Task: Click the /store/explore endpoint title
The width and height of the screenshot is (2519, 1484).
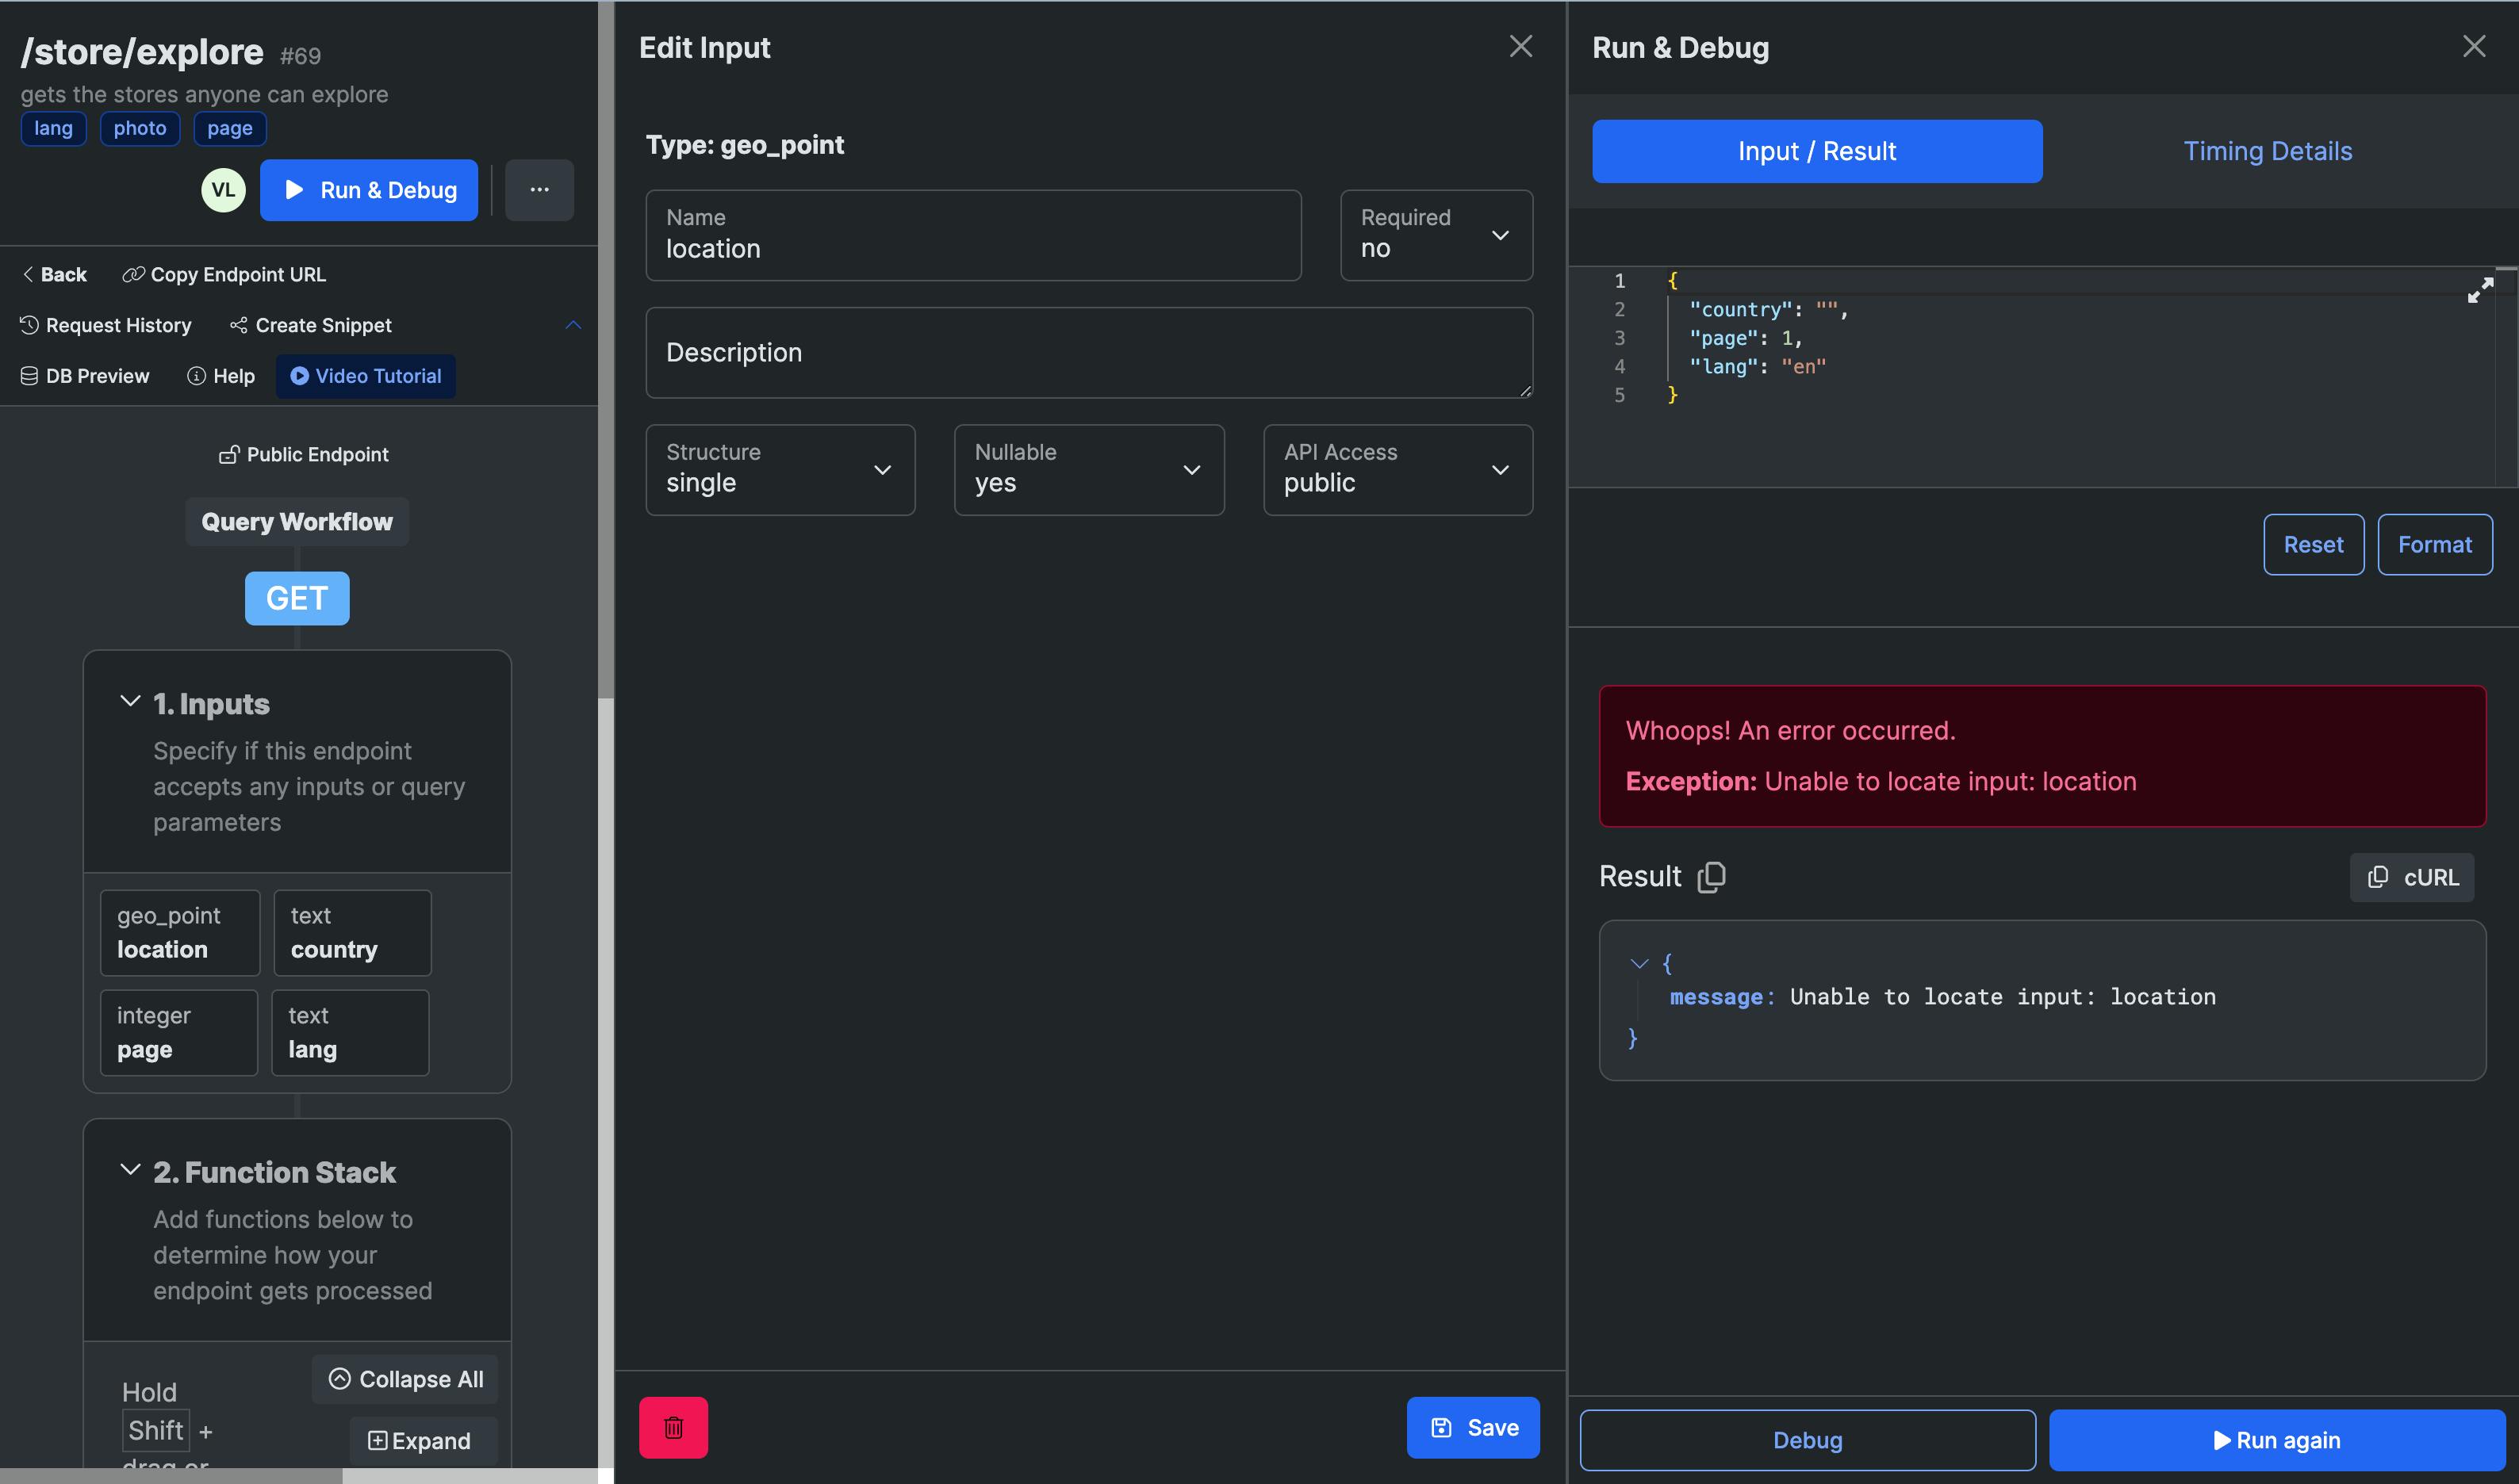Action: tap(142, 51)
